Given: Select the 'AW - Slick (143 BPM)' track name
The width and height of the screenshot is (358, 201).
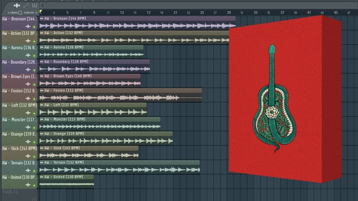Looking at the screenshot, I should pyautogui.click(x=19, y=149).
